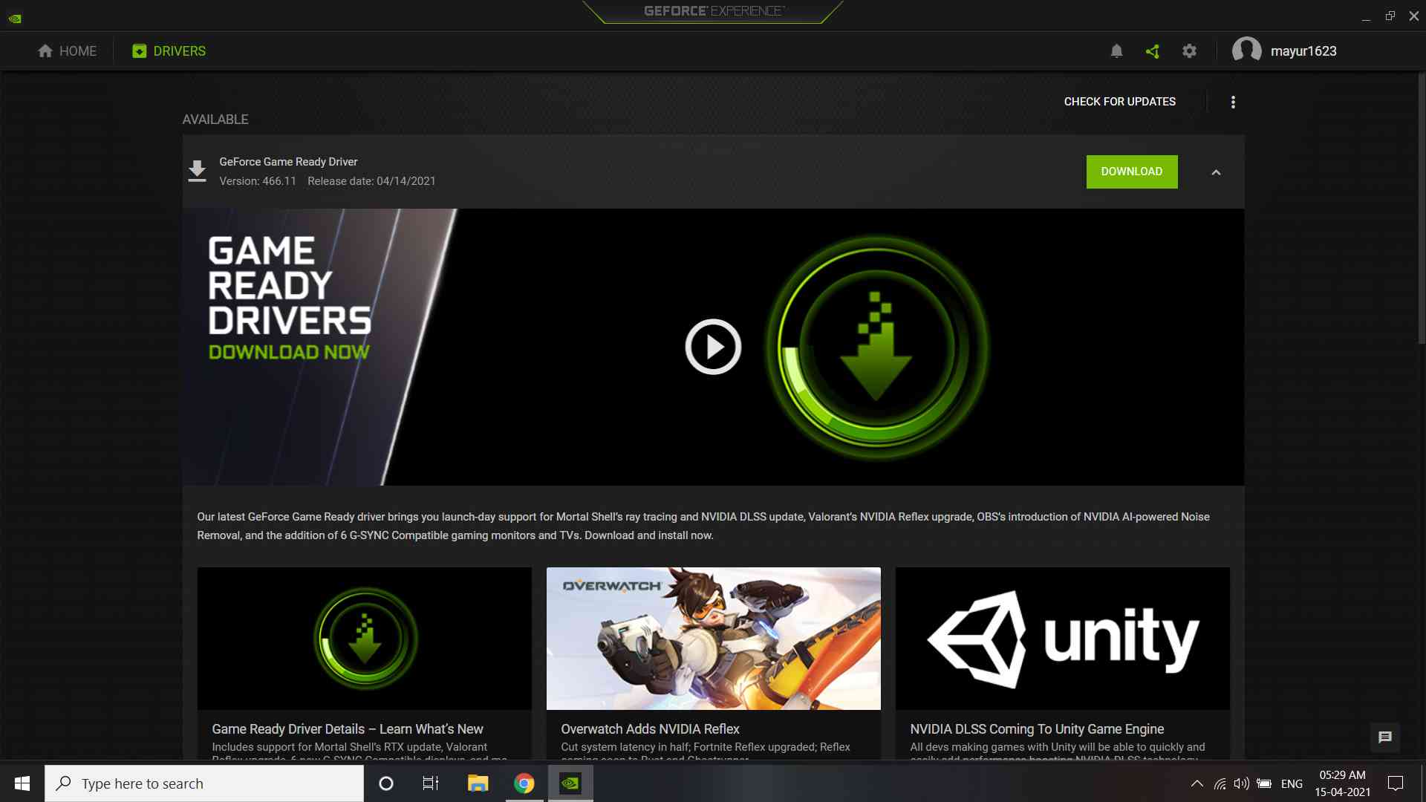Click the green Download button

point(1131,172)
